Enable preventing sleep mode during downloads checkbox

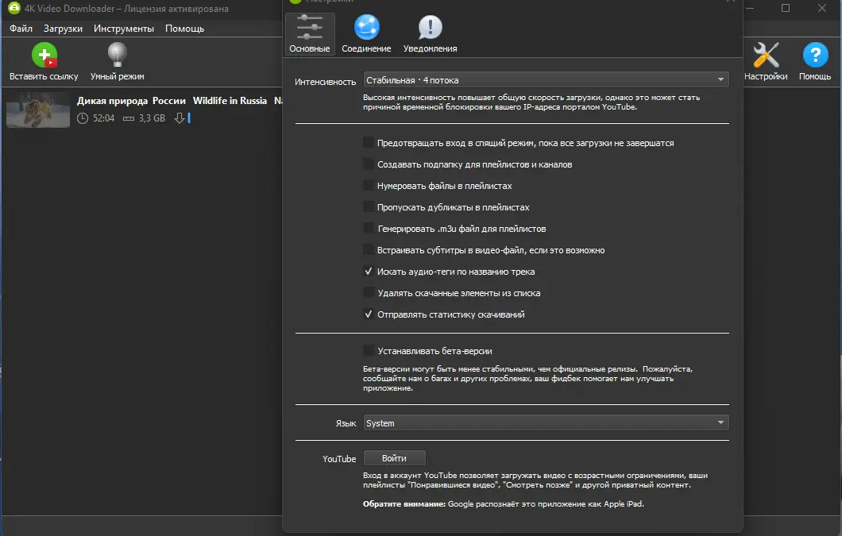(x=369, y=142)
